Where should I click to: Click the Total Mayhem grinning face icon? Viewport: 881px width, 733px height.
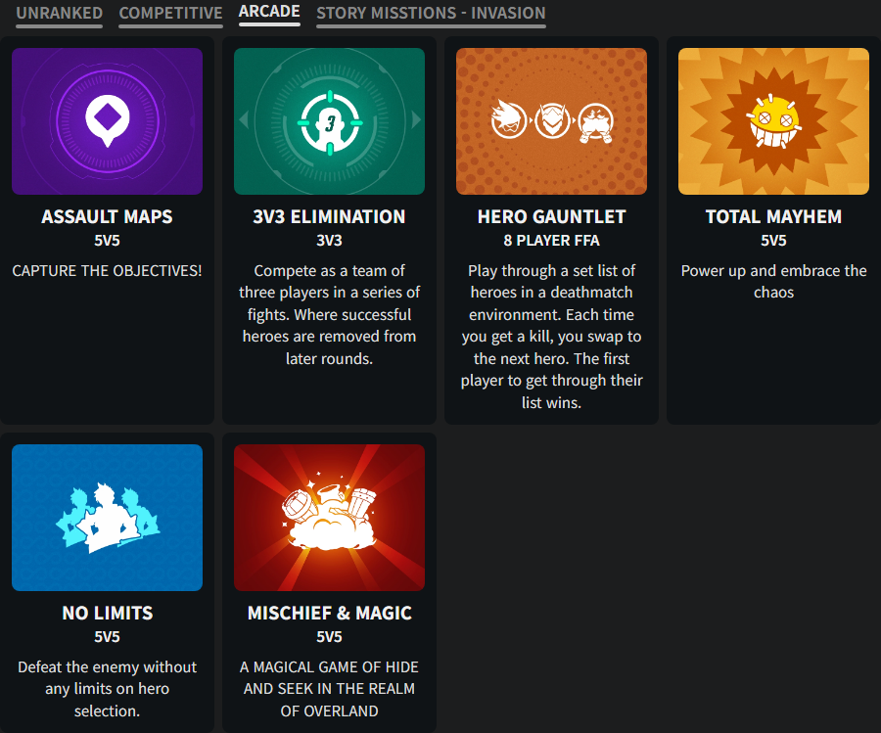tap(773, 122)
